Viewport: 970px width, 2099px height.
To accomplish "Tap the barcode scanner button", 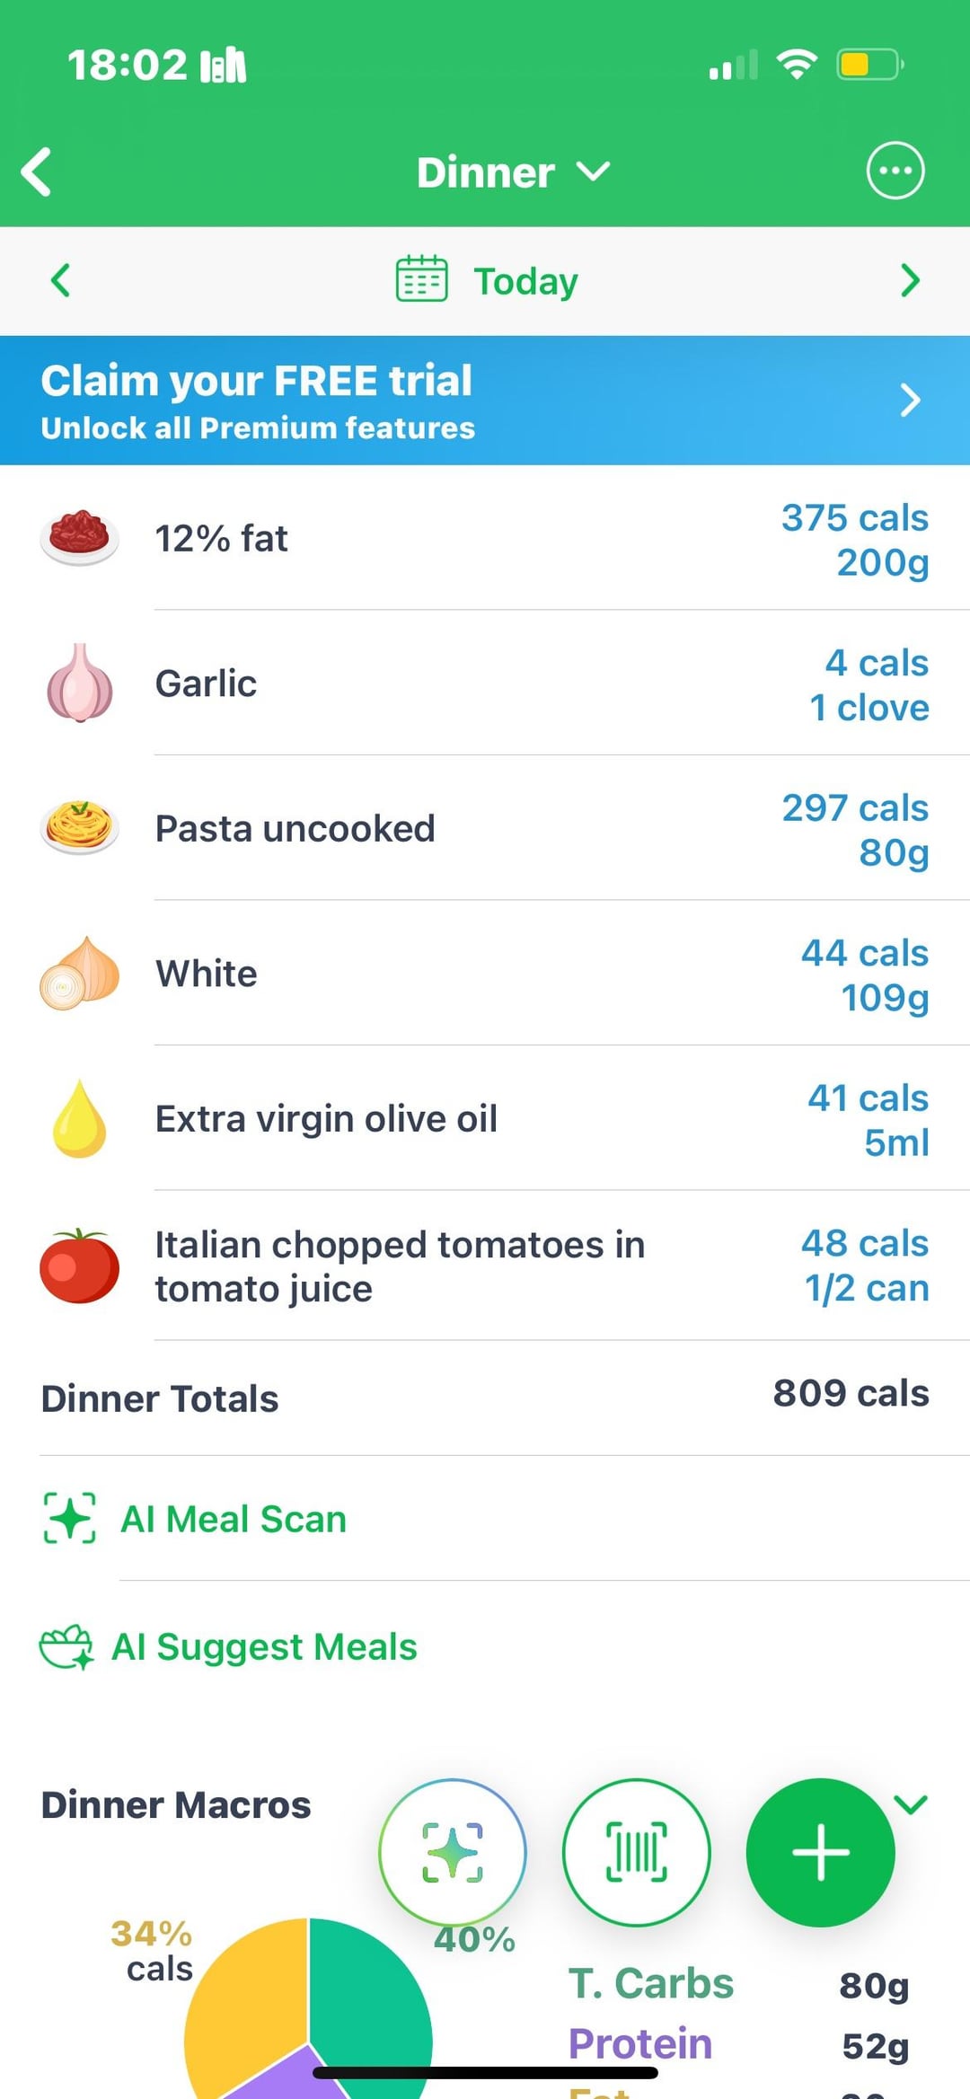I will coord(637,1852).
